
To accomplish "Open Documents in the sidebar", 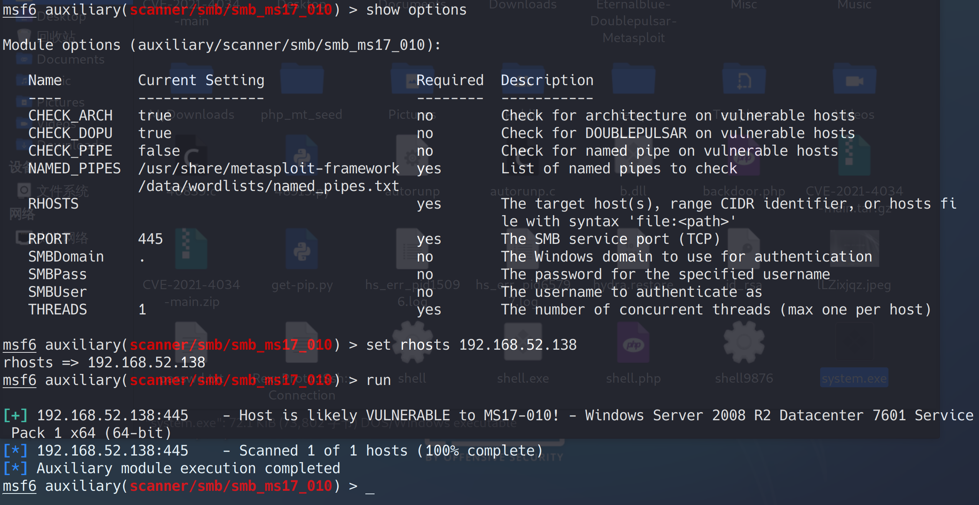I will pyautogui.click(x=70, y=59).
